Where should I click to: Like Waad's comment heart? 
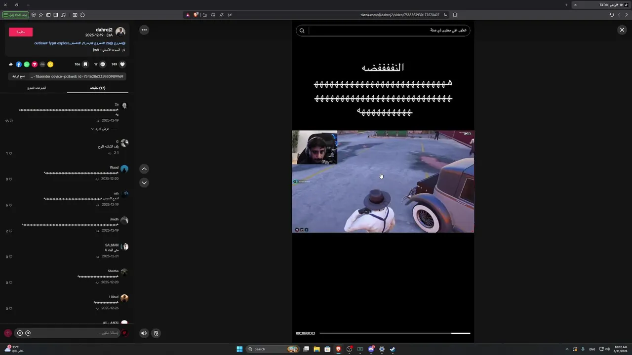[11, 179]
